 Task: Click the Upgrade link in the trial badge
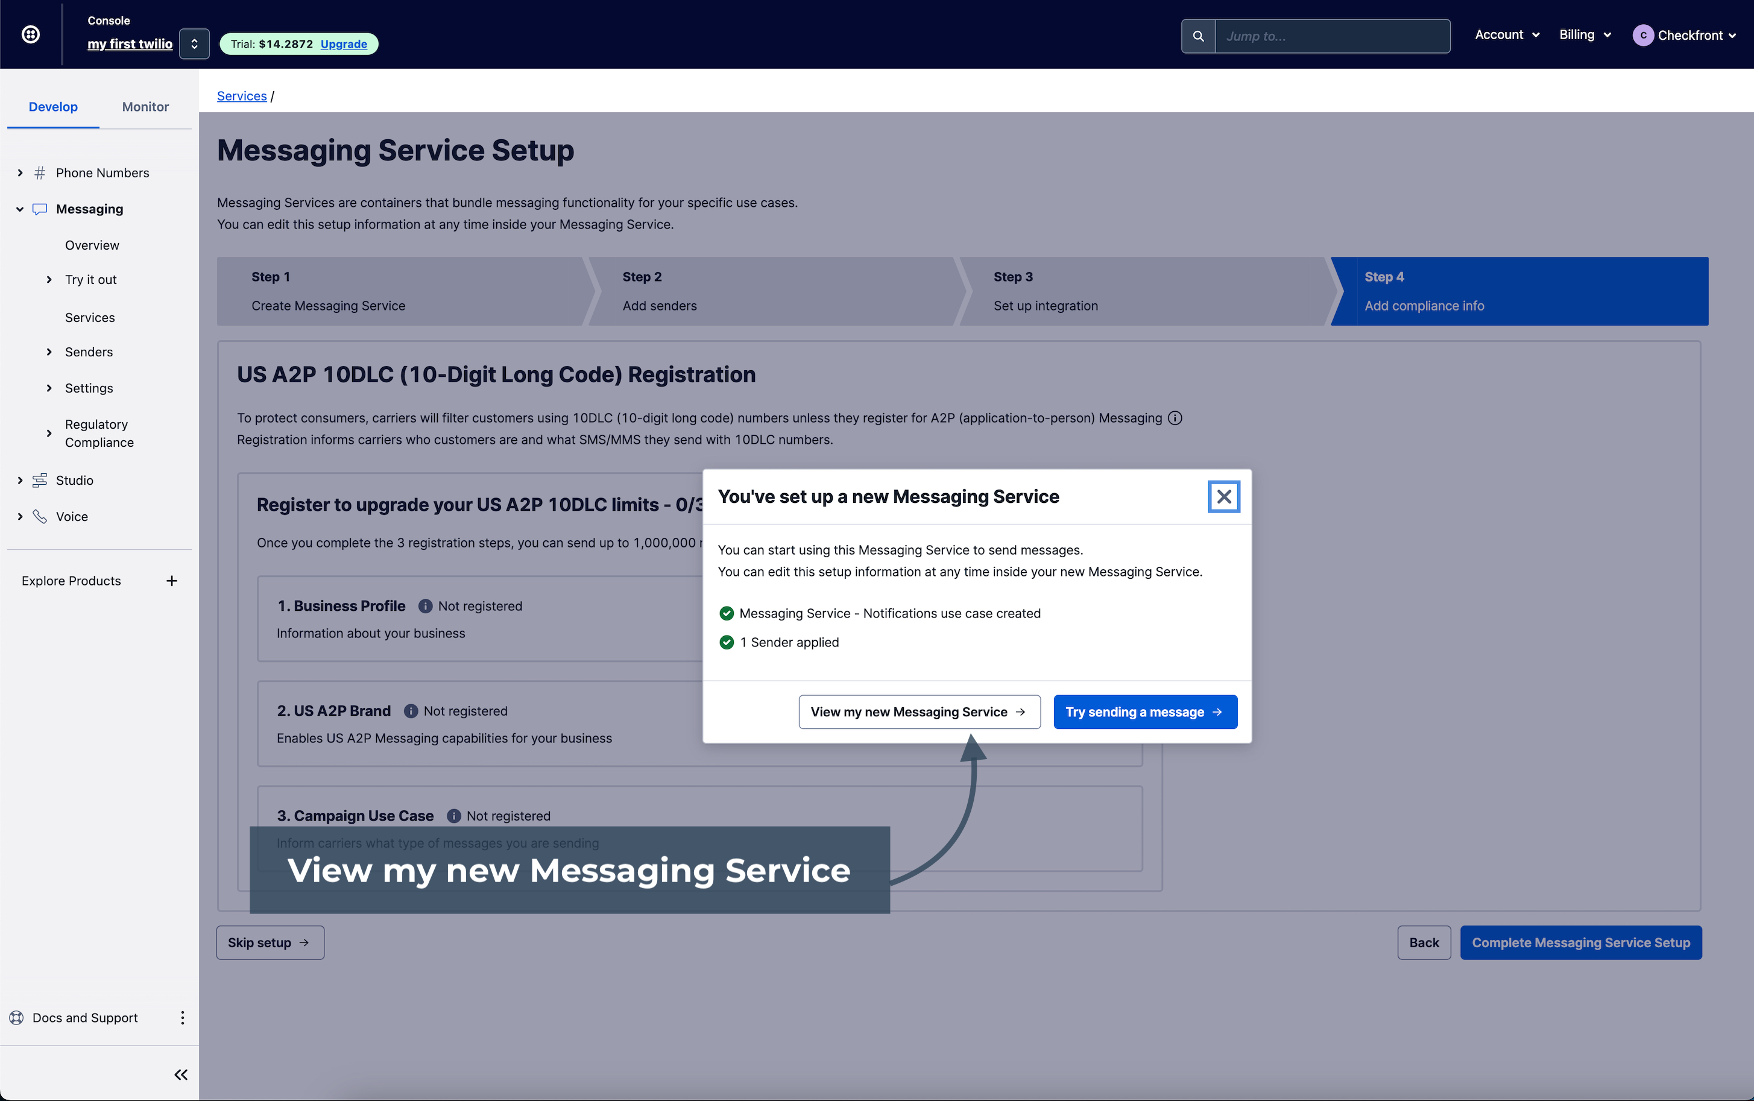(x=344, y=43)
